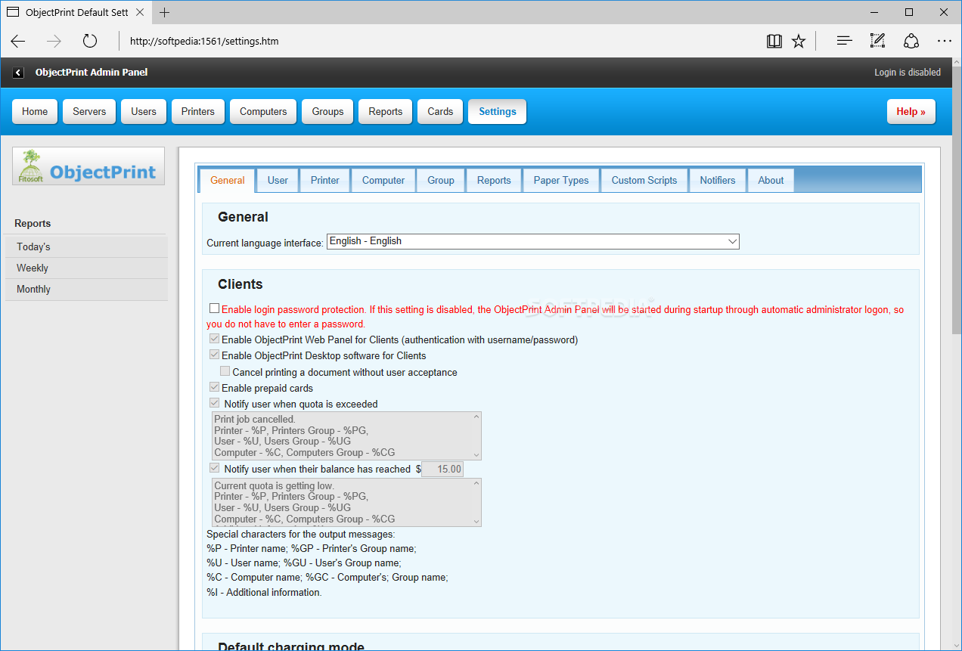Open Today's report in sidebar
The image size is (962, 651).
point(86,246)
